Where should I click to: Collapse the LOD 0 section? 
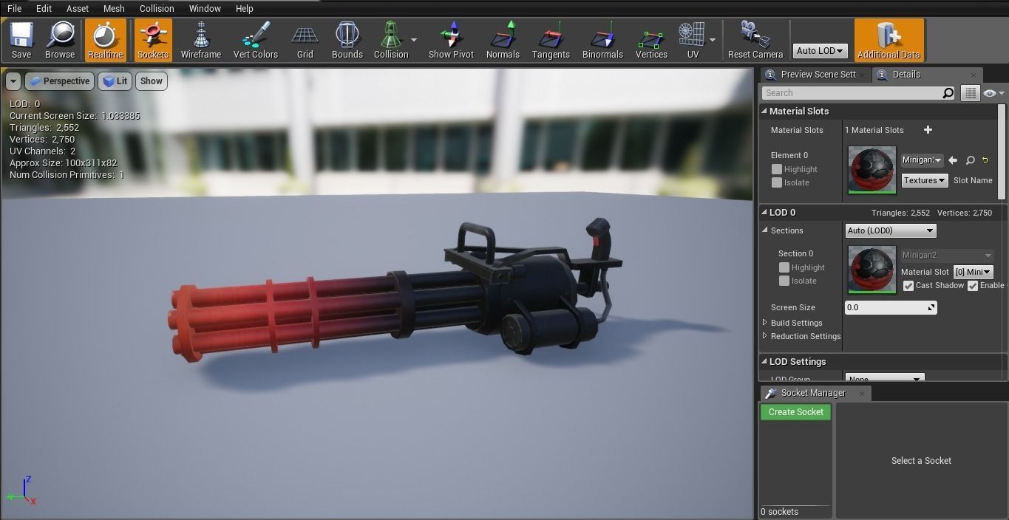click(765, 212)
